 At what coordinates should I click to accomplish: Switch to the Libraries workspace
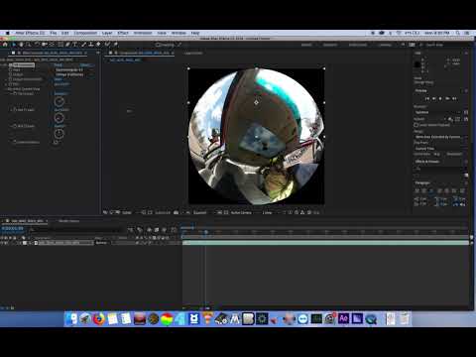(x=385, y=45)
